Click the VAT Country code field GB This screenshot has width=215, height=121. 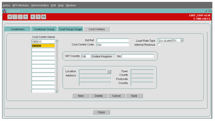(86, 56)
